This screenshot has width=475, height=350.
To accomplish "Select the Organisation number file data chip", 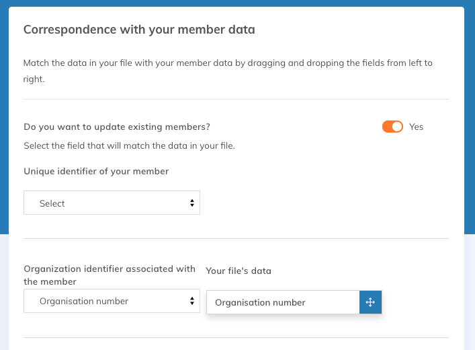I will tap(282, 302).
